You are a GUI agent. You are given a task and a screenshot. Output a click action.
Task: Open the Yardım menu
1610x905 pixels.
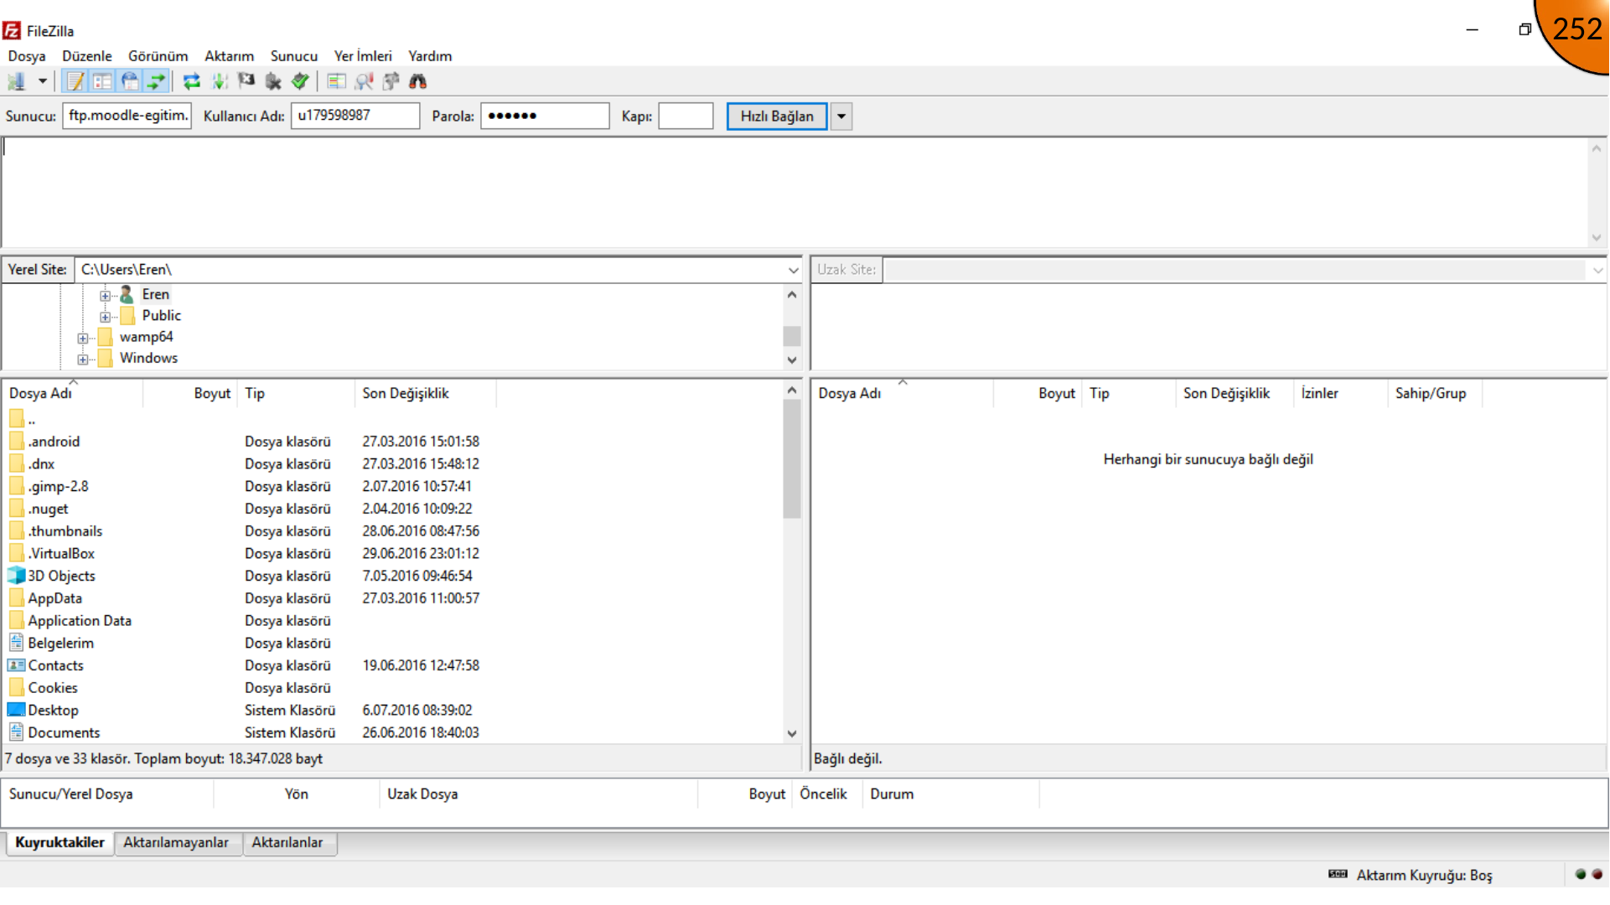point(430,56)
